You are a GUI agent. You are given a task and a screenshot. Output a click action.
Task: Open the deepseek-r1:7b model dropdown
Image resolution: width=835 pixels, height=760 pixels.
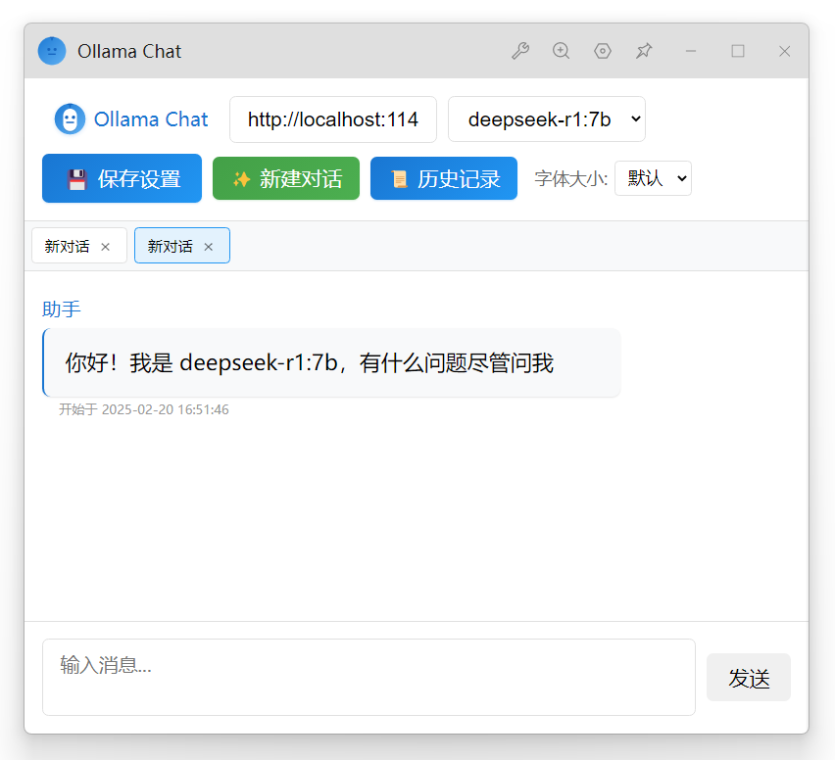click(x=547, y=119)
